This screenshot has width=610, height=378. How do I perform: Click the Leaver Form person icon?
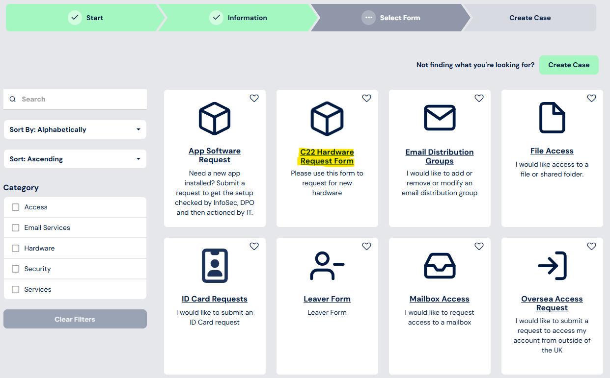(327, 266)
